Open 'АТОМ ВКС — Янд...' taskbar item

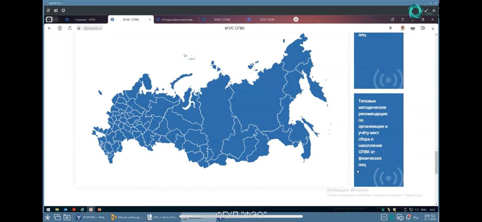click(x=90, y=217)
